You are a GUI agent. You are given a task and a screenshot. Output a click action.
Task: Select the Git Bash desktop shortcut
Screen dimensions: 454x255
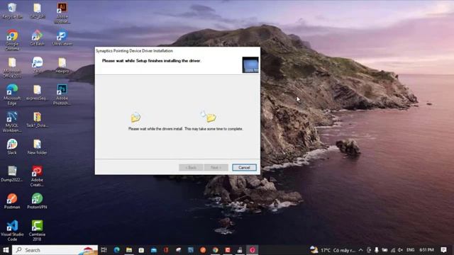click(37, 38)
